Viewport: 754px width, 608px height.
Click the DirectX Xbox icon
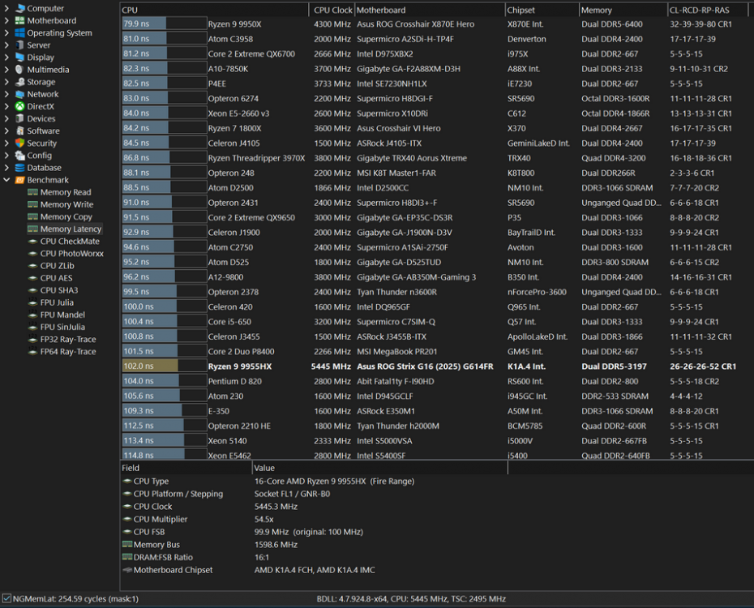click(x=20, y=107)
